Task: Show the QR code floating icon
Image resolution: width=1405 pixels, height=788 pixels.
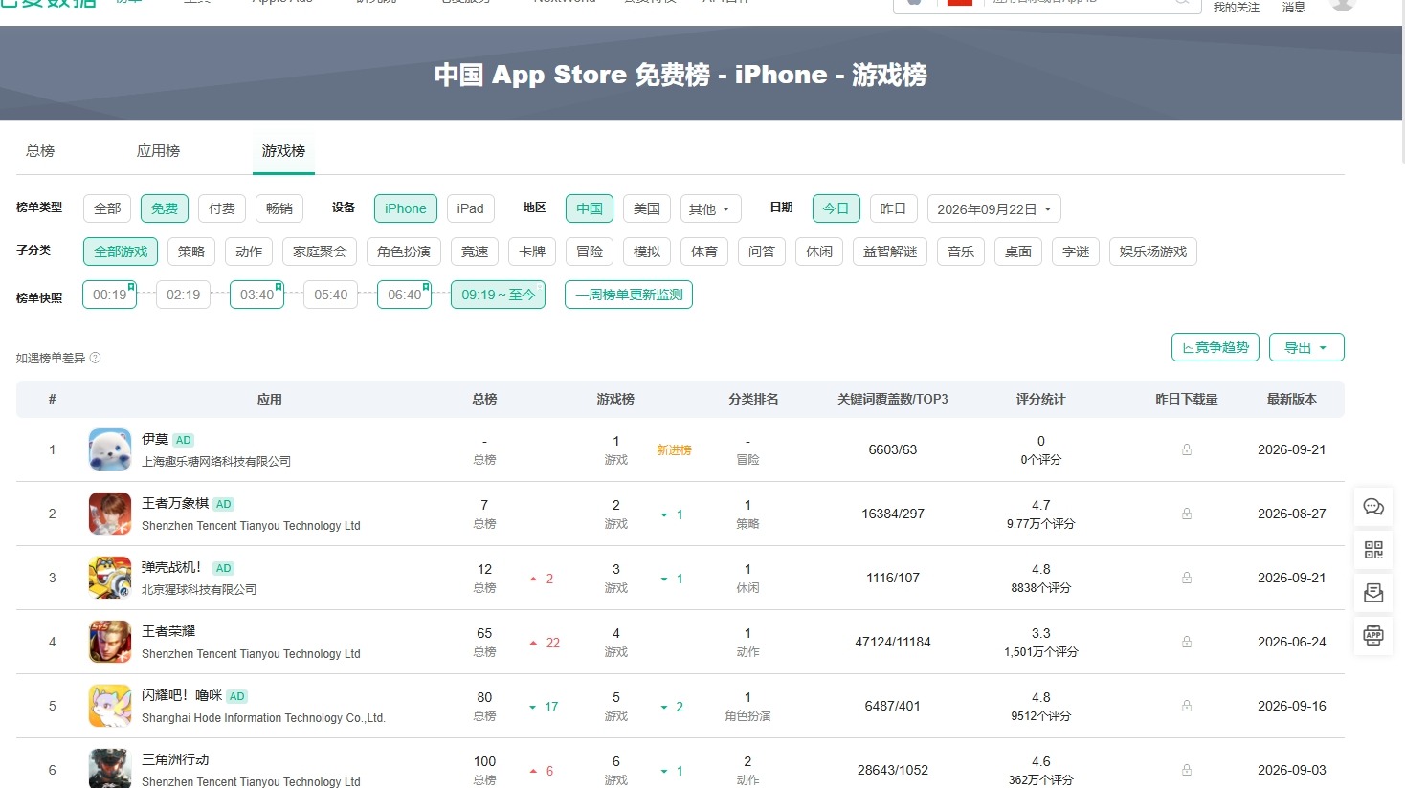Action: [x=1373, y=550]
